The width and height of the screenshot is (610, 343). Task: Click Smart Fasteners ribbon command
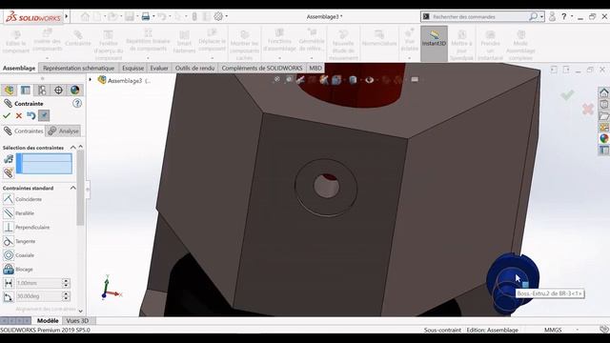(x=184, y=43)
